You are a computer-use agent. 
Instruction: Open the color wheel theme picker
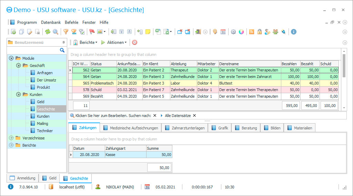241,32
